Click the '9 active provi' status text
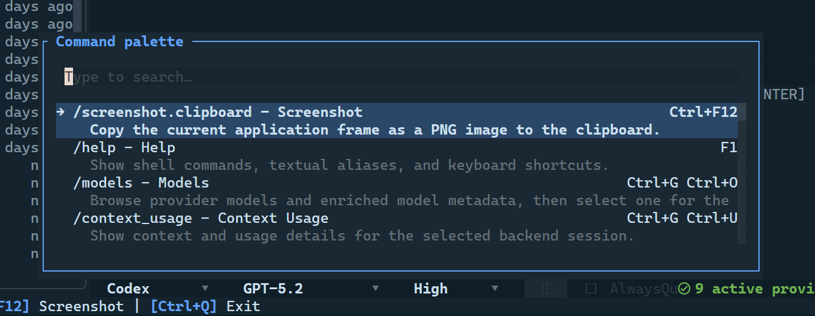This screenshot has width=815, height=316. click(755, 289)
